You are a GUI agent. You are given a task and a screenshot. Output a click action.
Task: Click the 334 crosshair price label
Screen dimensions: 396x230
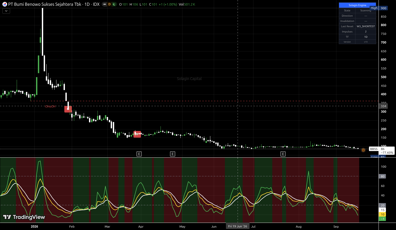pos(383,106)
